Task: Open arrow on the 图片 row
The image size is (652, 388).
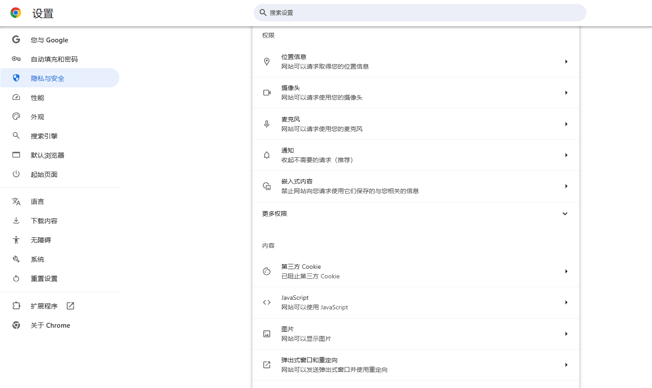Action: 566,334
